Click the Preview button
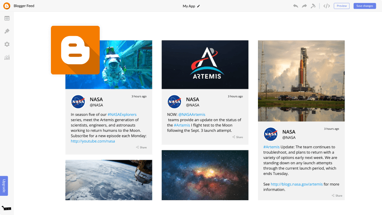 pyautogui.click(x=341, y=6)
